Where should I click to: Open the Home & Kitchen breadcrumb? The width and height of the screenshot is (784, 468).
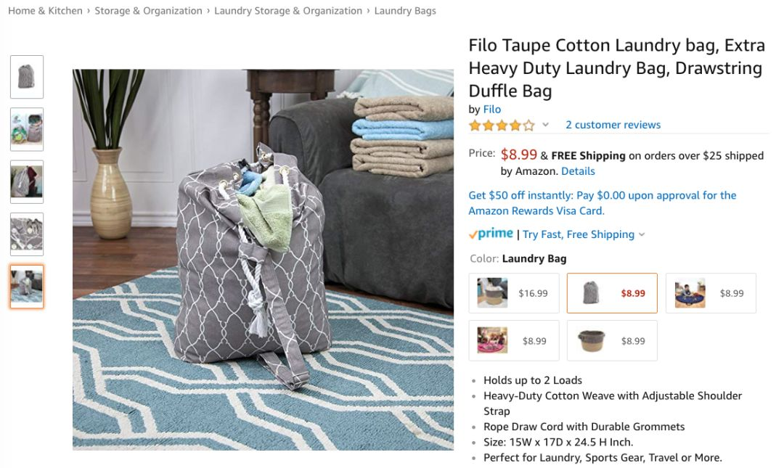[45, 11]
